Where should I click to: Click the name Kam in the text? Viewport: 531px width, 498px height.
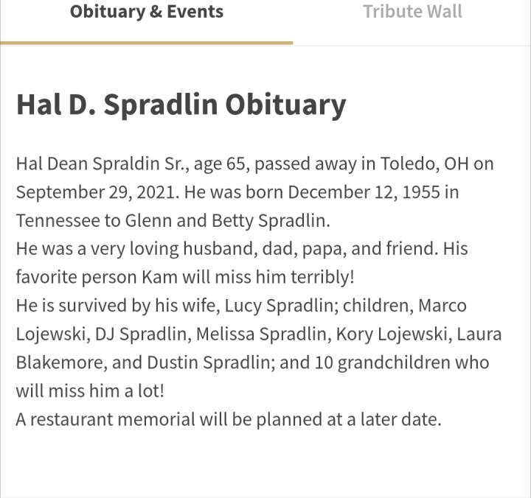159,277
